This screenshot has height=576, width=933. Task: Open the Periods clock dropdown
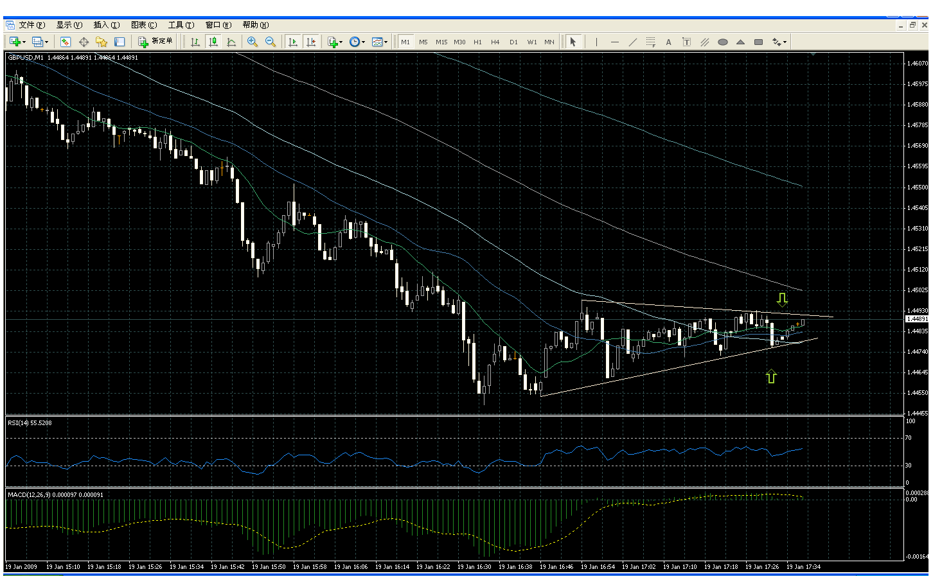[x=357, y=42]
